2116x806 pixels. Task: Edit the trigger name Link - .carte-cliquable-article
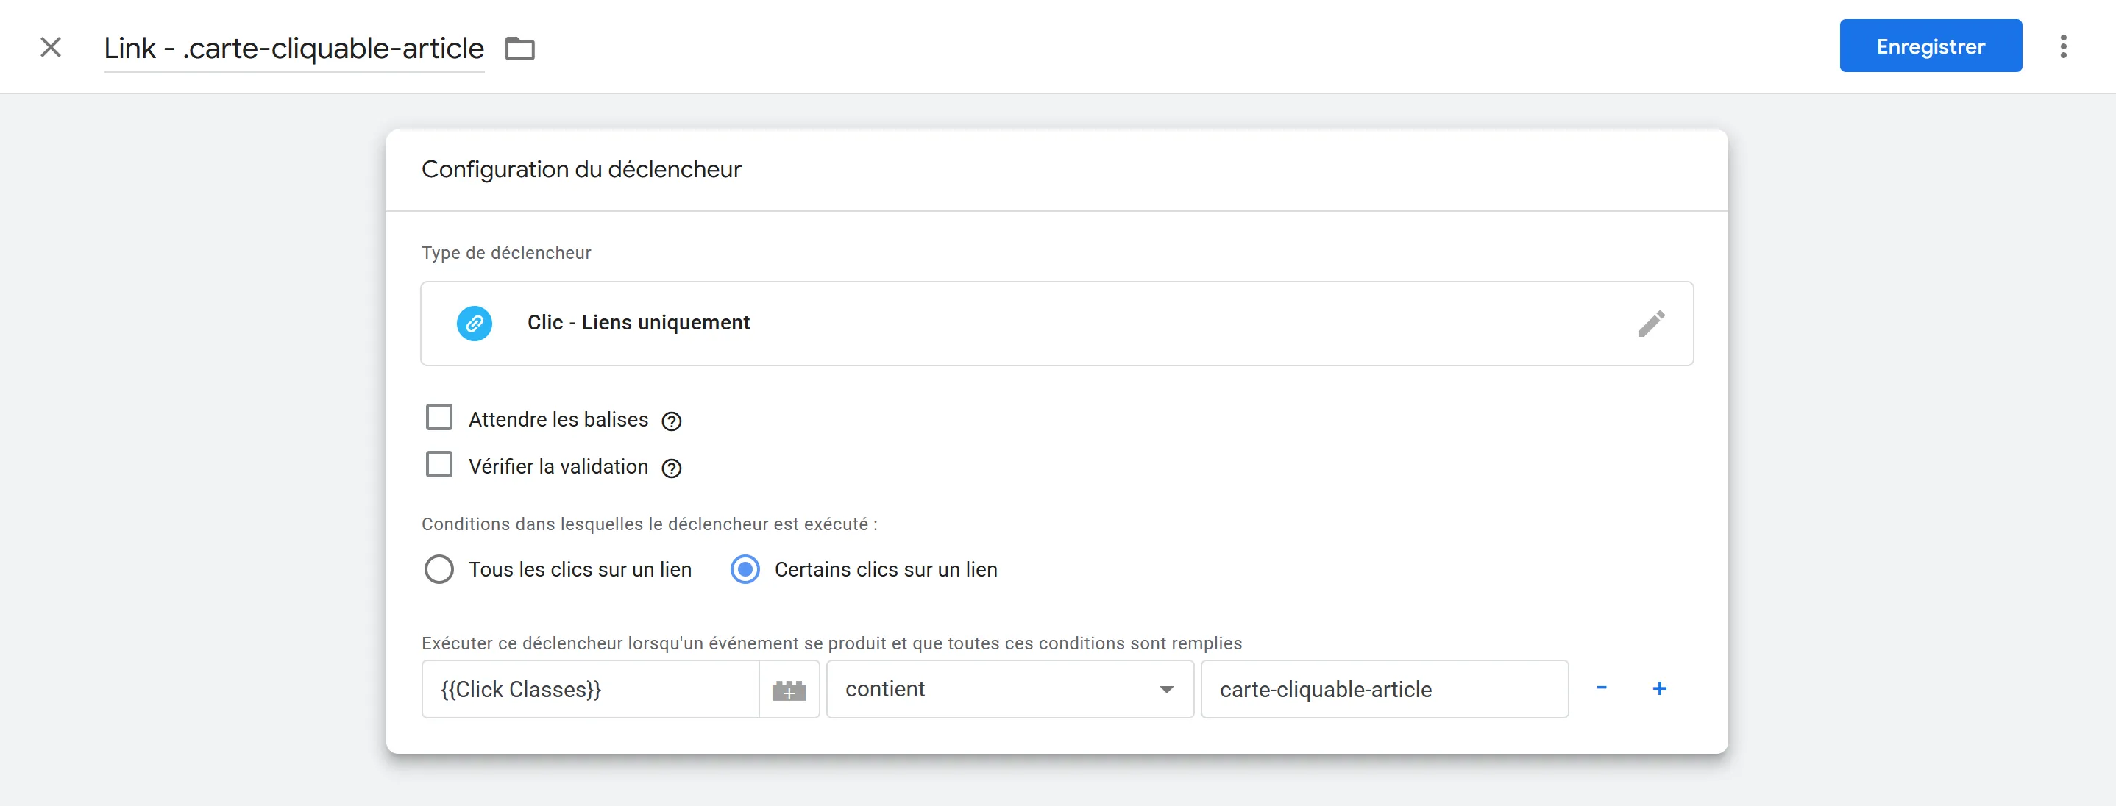(294, 49)
